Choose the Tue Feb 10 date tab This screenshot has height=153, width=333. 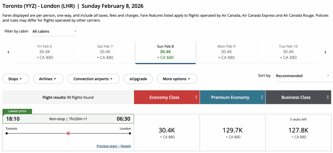[x=288, y=52]
